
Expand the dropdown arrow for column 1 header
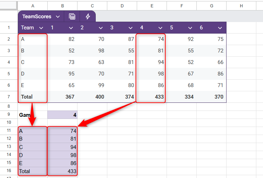[x=71, y=28]
